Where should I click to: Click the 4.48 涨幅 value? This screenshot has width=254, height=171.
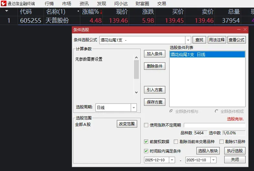click(x=95, y=20)
